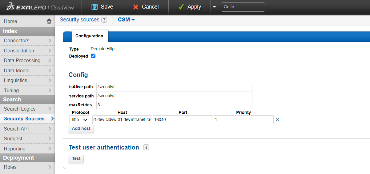
Task: Open Security sources help question mark
Action: (x=104, y=20)
